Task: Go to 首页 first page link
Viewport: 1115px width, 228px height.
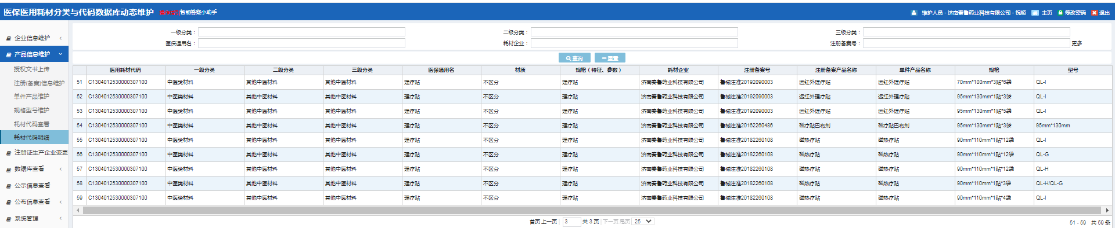Action: 535,222
